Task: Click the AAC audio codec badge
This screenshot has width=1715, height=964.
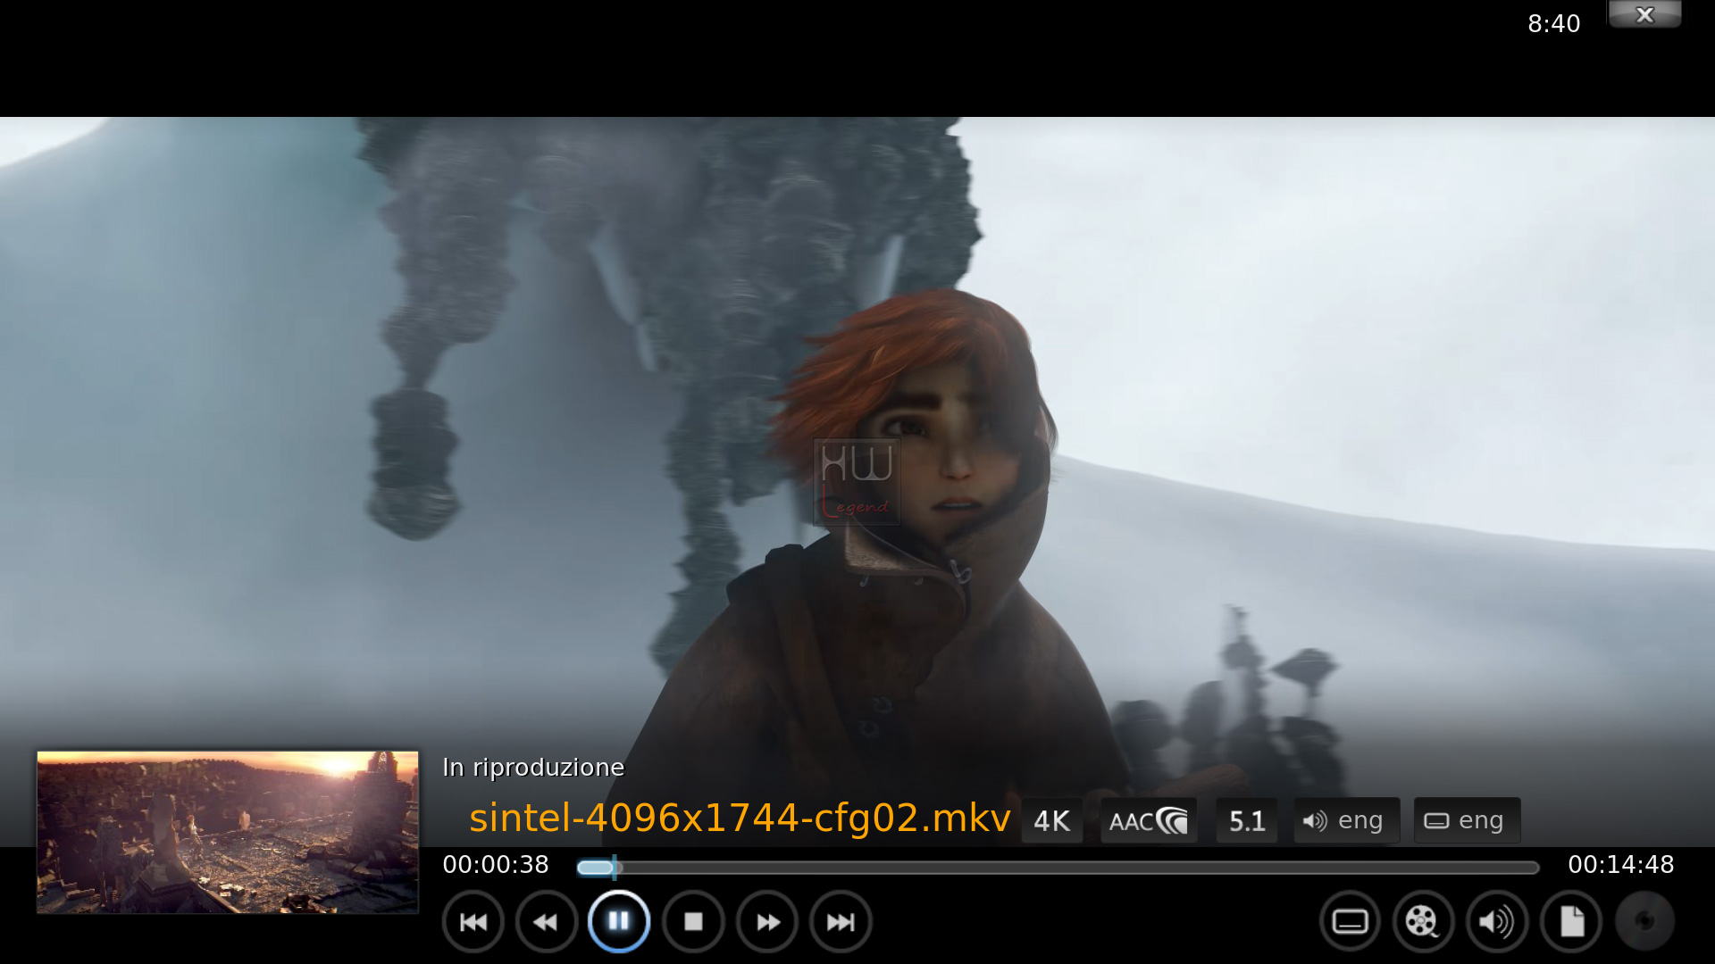Action: click(x=1149, y=820)
